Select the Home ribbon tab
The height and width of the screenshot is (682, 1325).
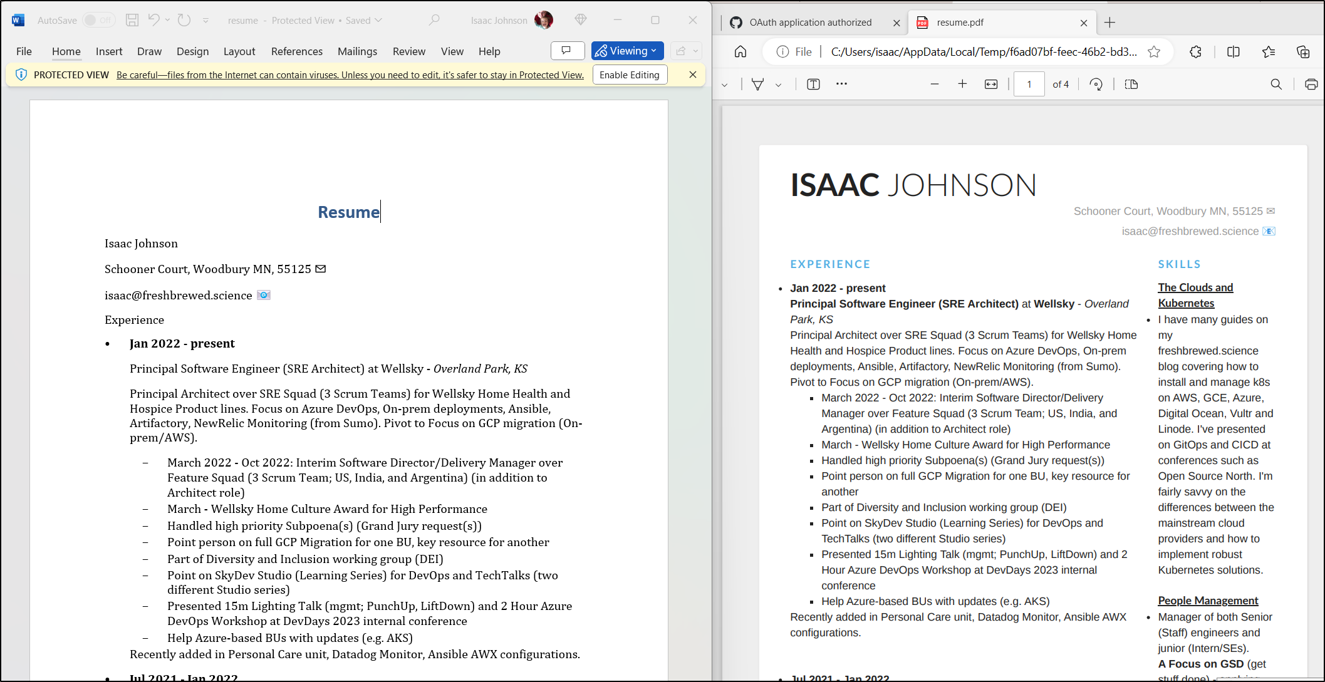click(66, 51)
